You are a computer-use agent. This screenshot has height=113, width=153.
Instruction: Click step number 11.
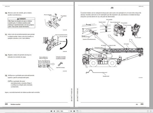click(6, 34)
